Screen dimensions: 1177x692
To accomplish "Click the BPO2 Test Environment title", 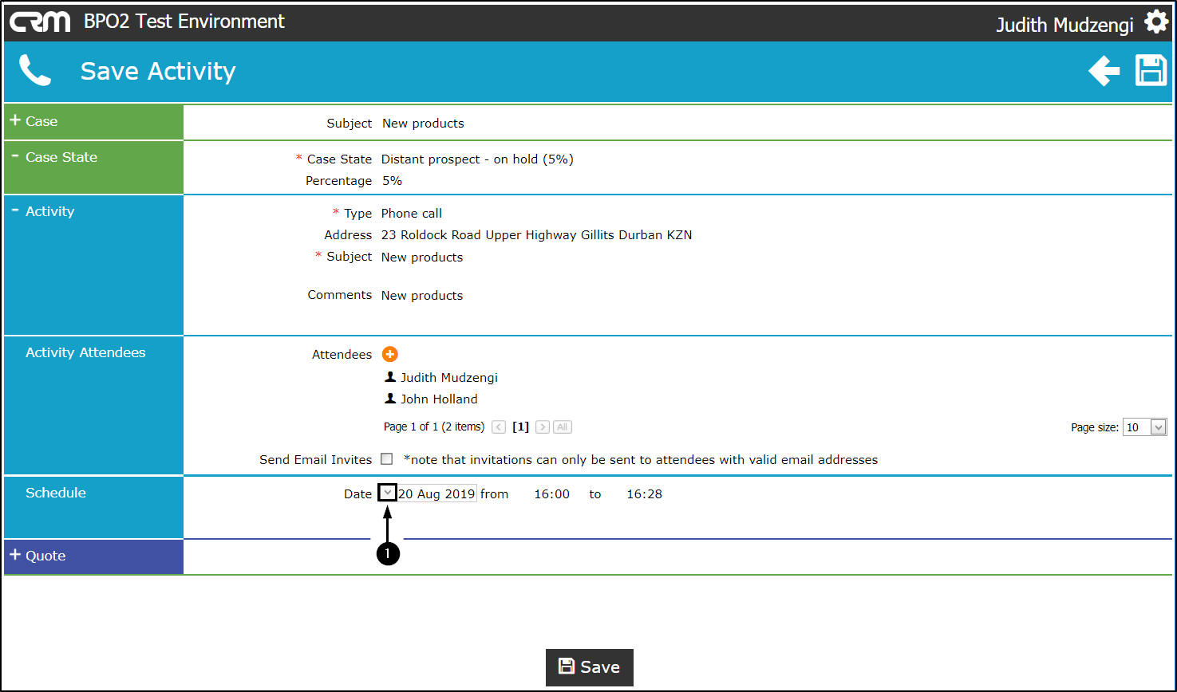I will click(x=184, y=22).
